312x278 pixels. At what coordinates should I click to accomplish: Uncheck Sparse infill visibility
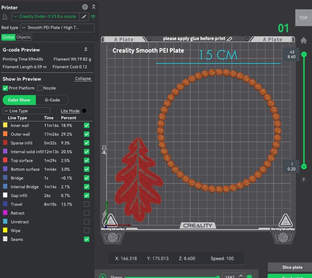[86, 143]
